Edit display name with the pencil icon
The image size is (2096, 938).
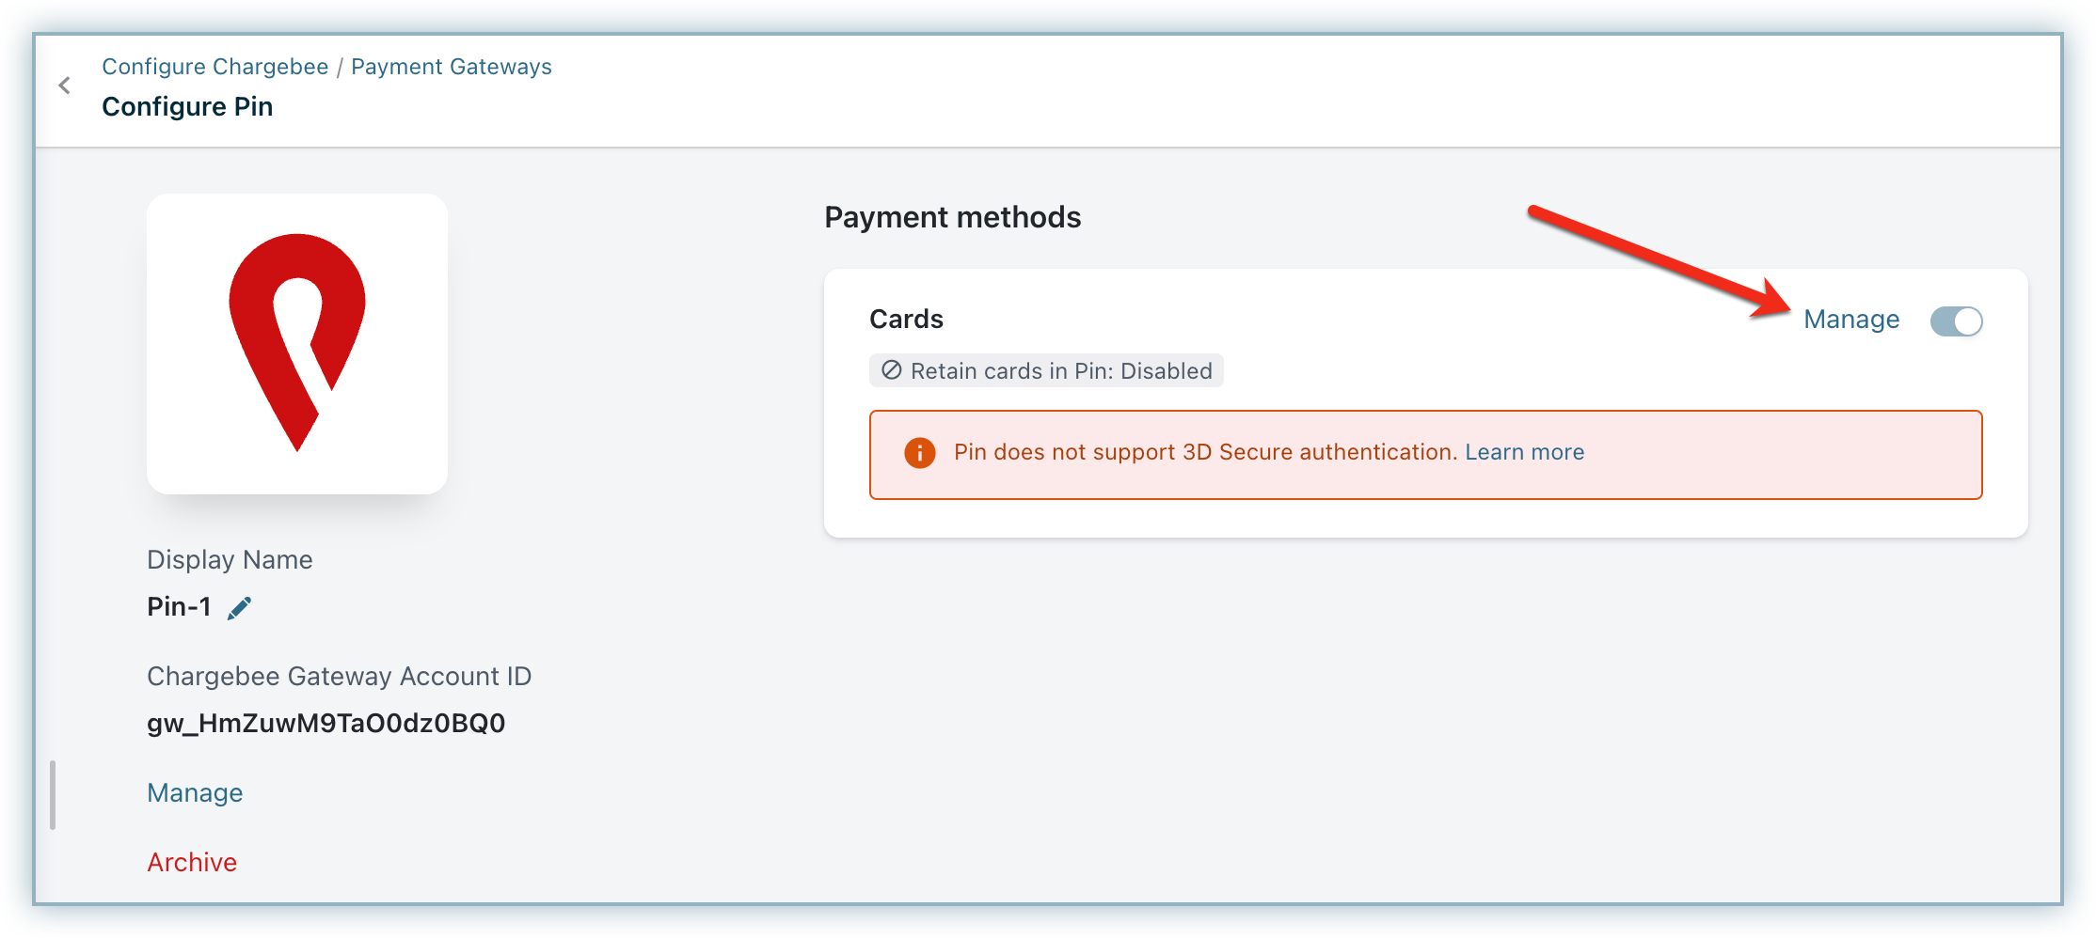[x=240, y=608]
